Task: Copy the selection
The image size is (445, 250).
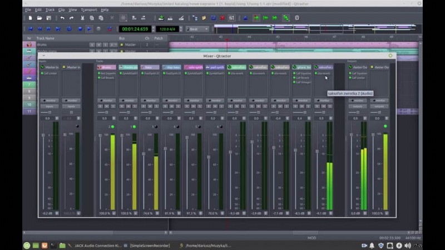Action: pyautogui.click(x=92, y=18)
